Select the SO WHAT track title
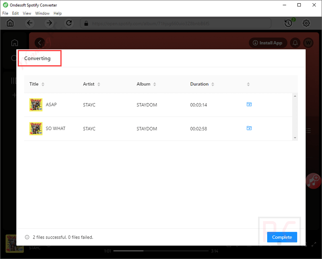The height and width of the screenshot is (259, 322). (x=56, y=128)
